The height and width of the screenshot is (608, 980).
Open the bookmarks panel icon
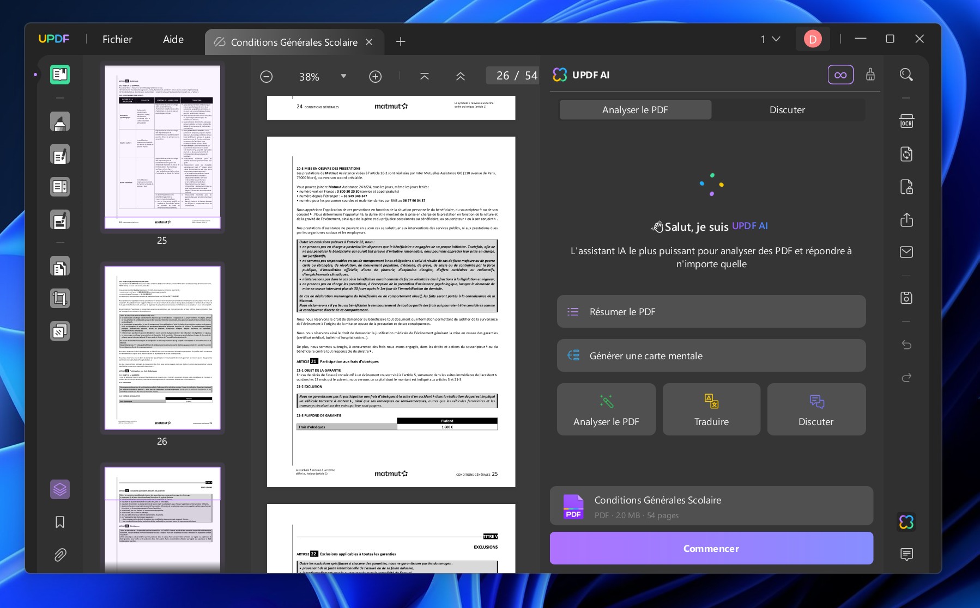(60, 522)
